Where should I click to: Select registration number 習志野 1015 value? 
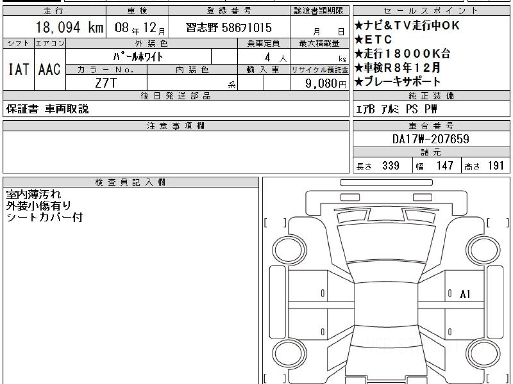click(229, 28)
